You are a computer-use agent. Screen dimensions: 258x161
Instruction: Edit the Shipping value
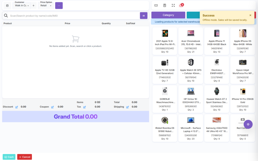tap(127, 107)
